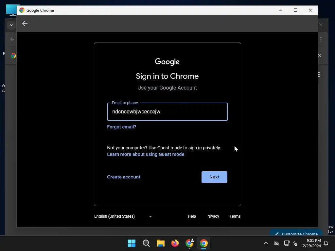335x251 pixels.
Task: Click the desktop computer icon at top-left
Action: pyautogui.click(x=11, y=10)
